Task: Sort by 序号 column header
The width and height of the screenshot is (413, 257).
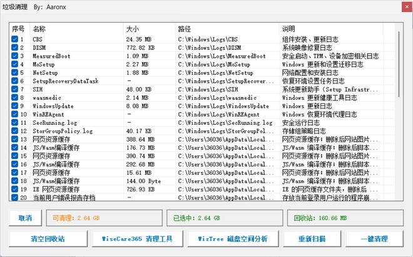Action: tap(19, 29)
